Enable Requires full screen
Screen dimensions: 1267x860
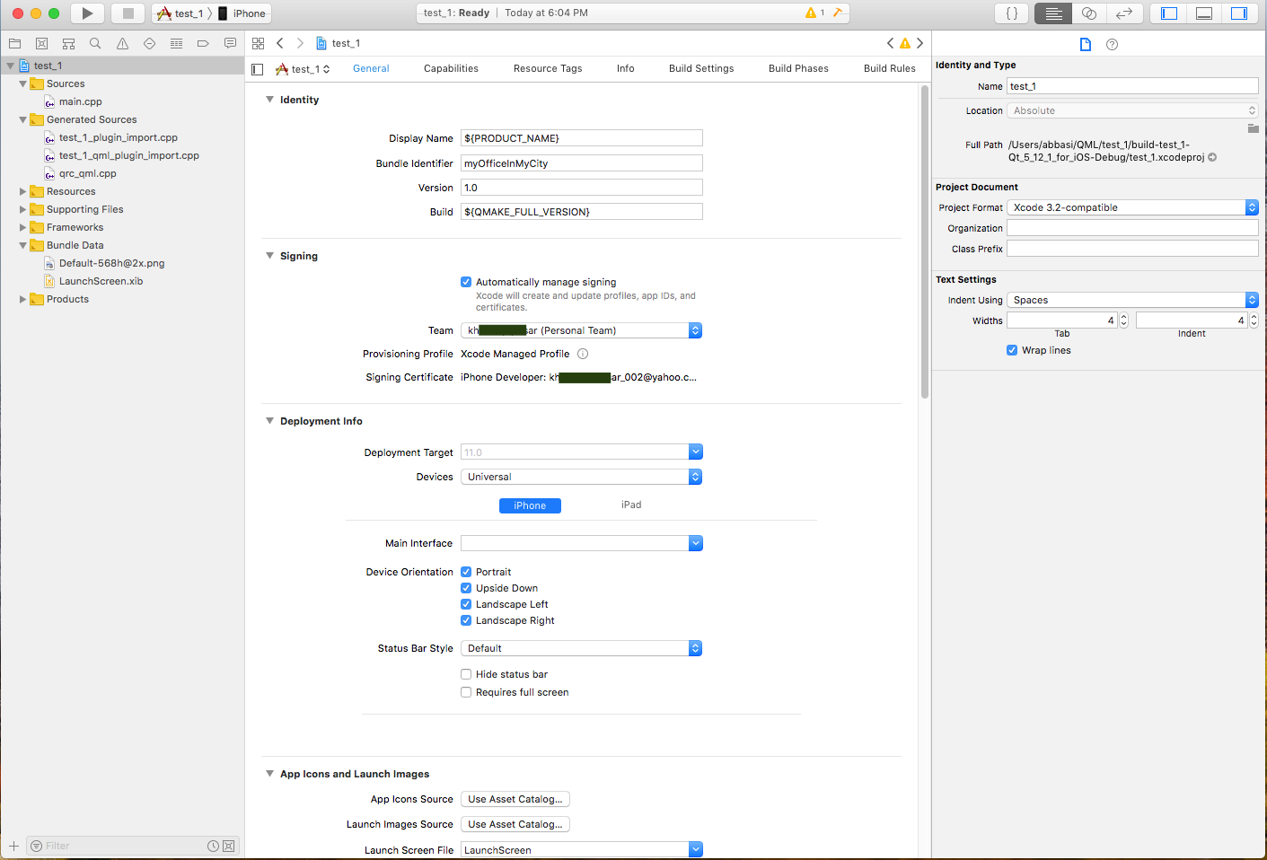point(466,692)
